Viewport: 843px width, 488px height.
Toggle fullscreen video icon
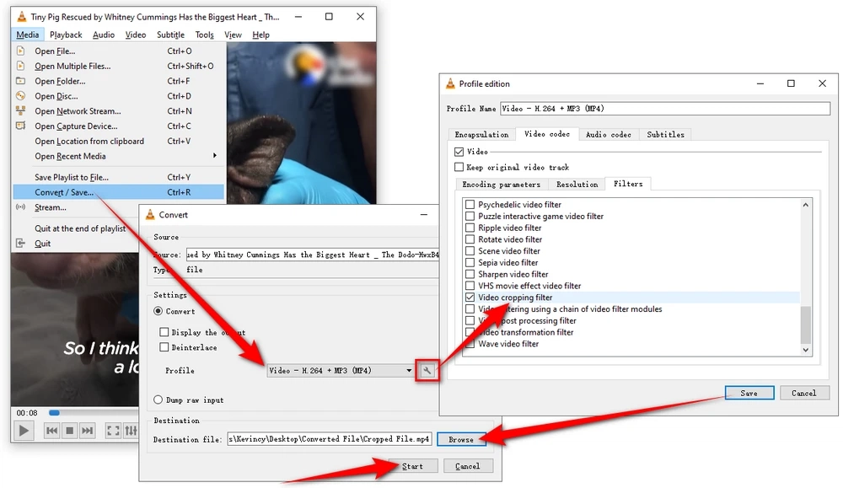[113, 431]
